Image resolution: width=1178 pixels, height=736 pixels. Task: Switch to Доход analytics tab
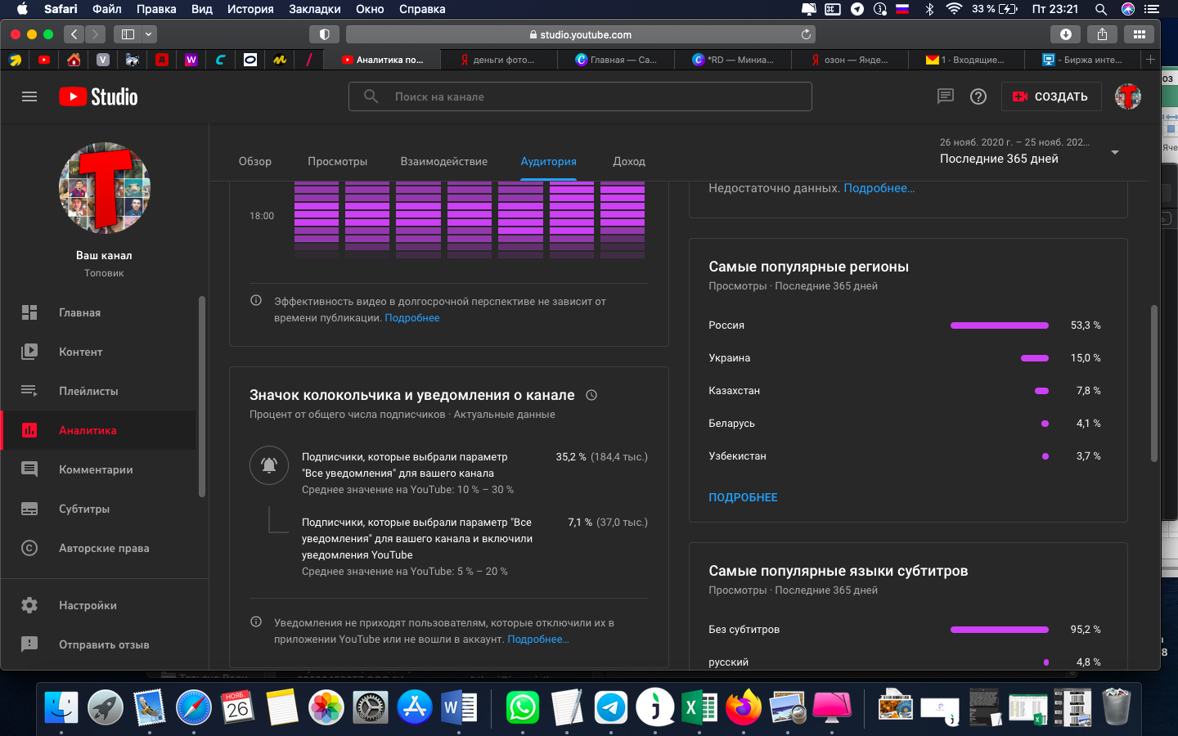coord(629,161)
